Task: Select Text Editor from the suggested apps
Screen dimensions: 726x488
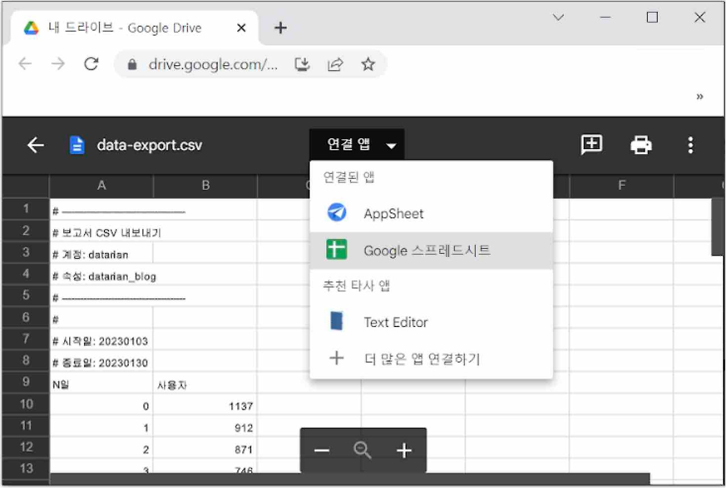Action: pos(431,322)
